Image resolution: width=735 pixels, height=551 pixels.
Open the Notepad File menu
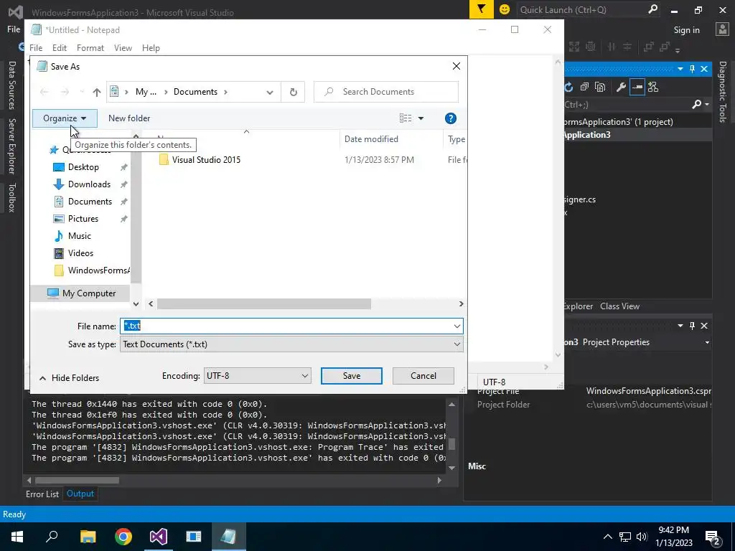(36, 48)
